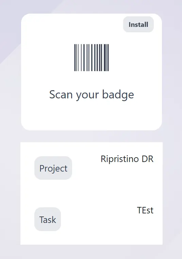Activate badge scanning via the barcode image
This screenshot has height=259, width=182.
[92, 58]
